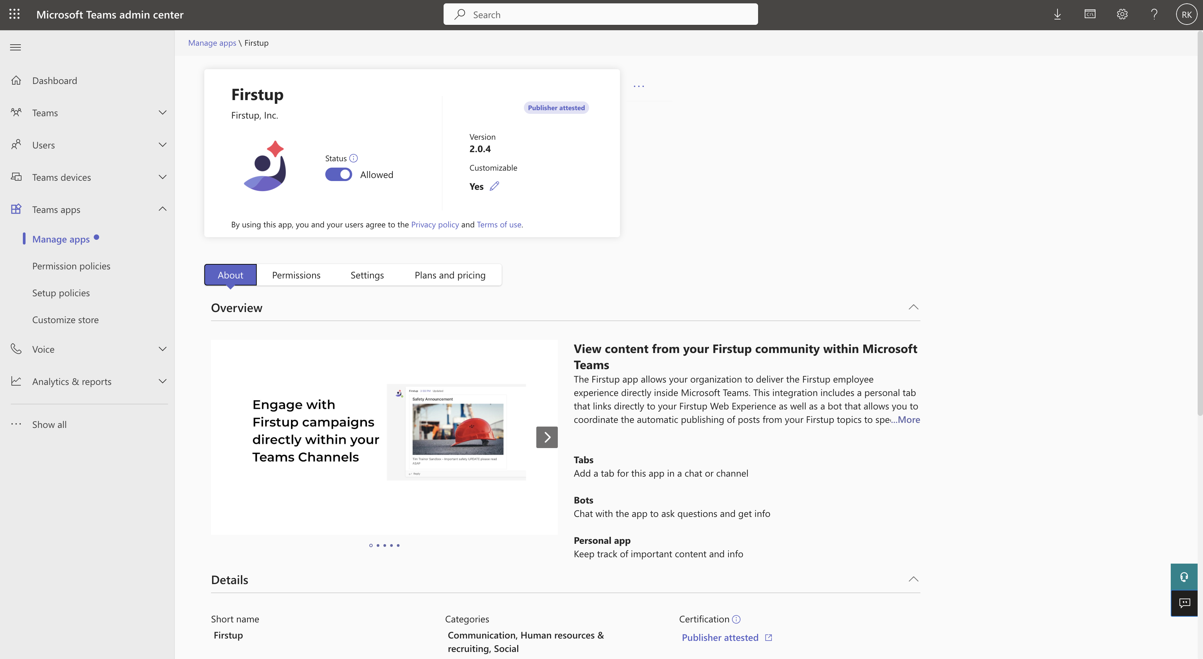The width and height of the screenshot is (1203, 659).
Task: Open the Privacy policy link
Action: pos(435,224)
